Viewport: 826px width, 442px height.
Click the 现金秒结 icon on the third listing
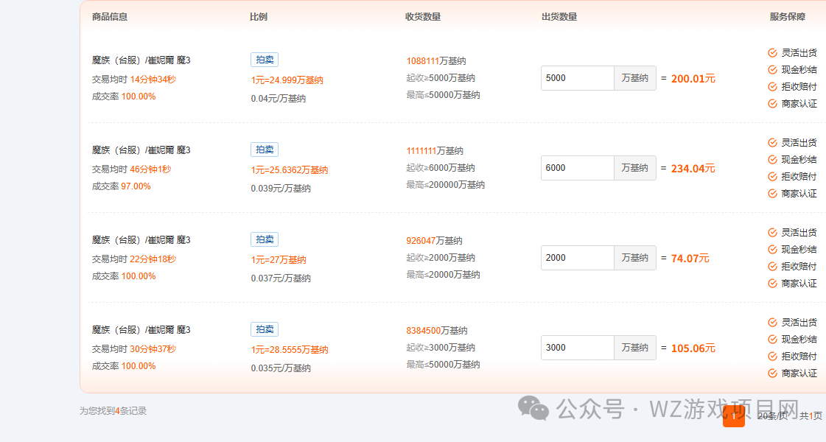pyautogui.click(x=772, y=249)
